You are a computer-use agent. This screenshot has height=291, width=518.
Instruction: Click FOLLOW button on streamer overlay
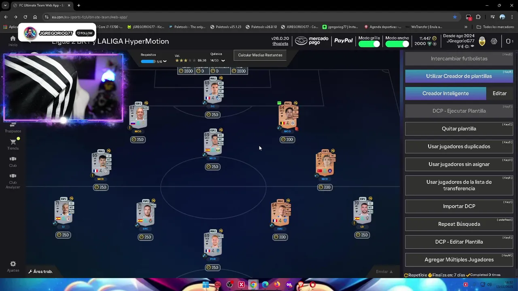click(85, 33)
